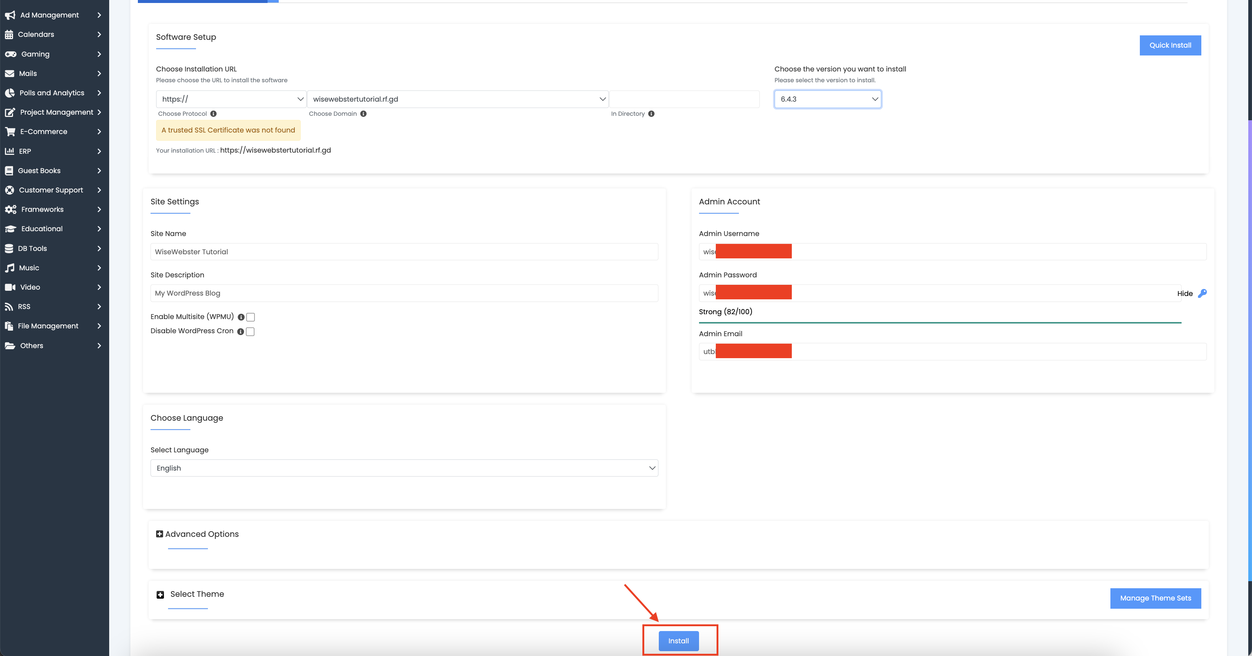Open the WordPress version 6.4.3 dropdown

click(828, 99)
